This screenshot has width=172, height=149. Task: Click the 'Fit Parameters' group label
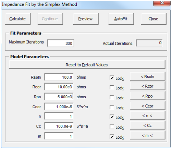(x=26, y=33)
